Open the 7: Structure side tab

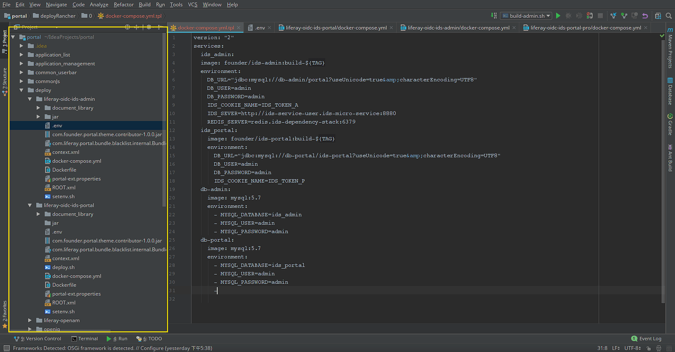5,82
